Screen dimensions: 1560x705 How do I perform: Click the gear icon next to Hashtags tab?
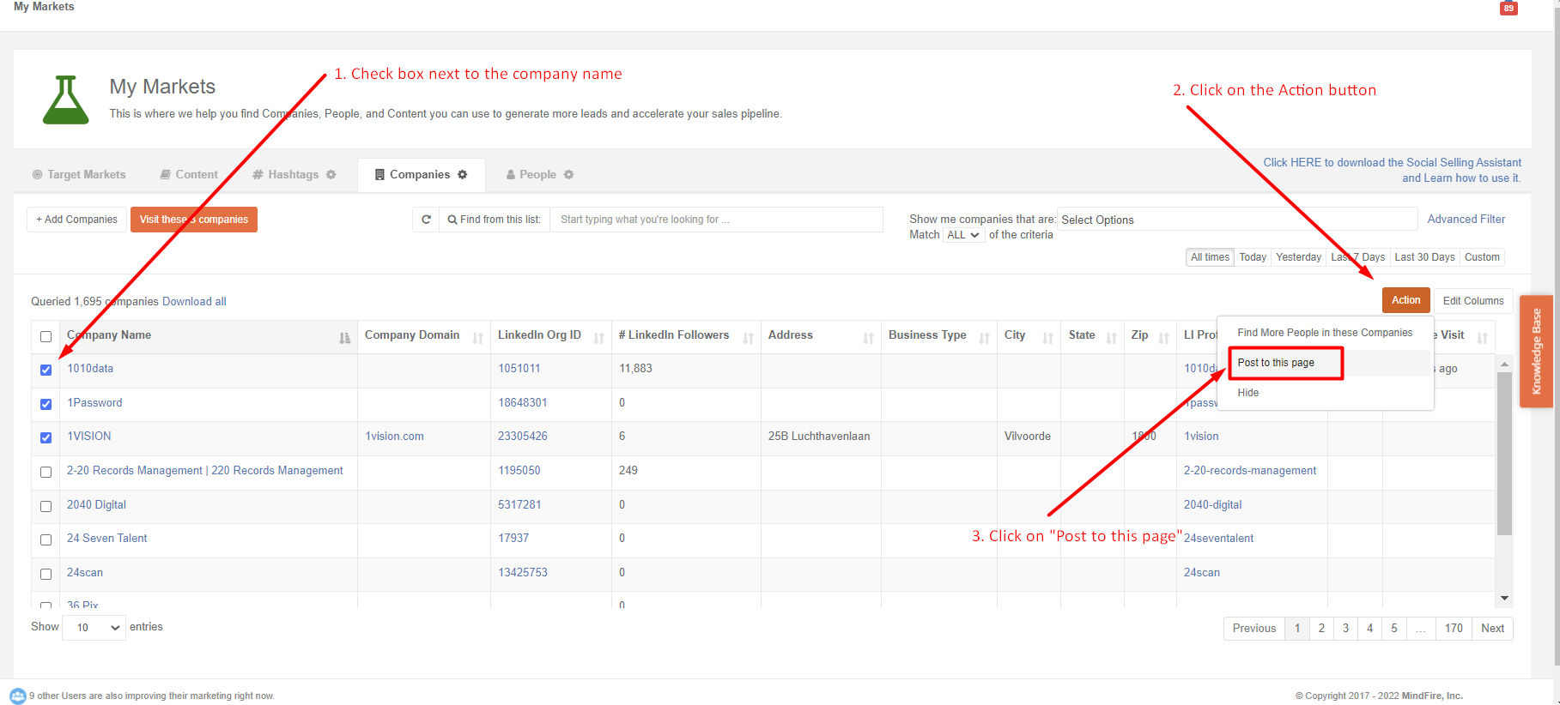pyautogui.click(x=331, y=174)
